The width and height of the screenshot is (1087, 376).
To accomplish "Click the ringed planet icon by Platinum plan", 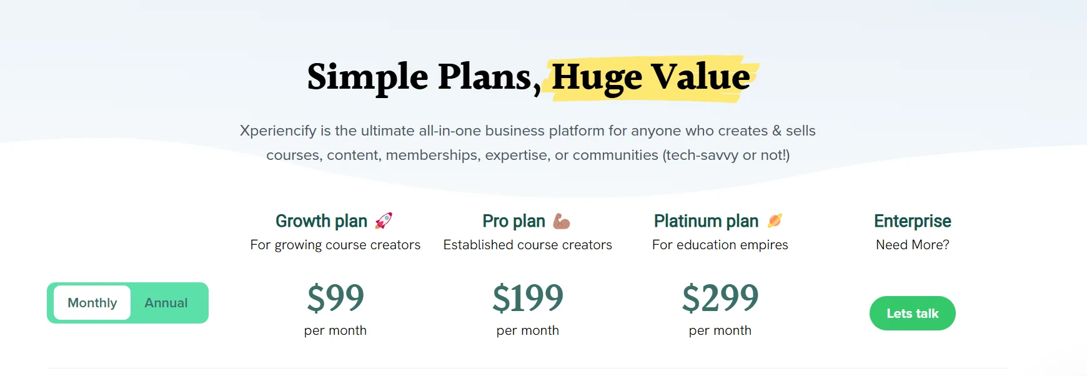I will 774,220.
